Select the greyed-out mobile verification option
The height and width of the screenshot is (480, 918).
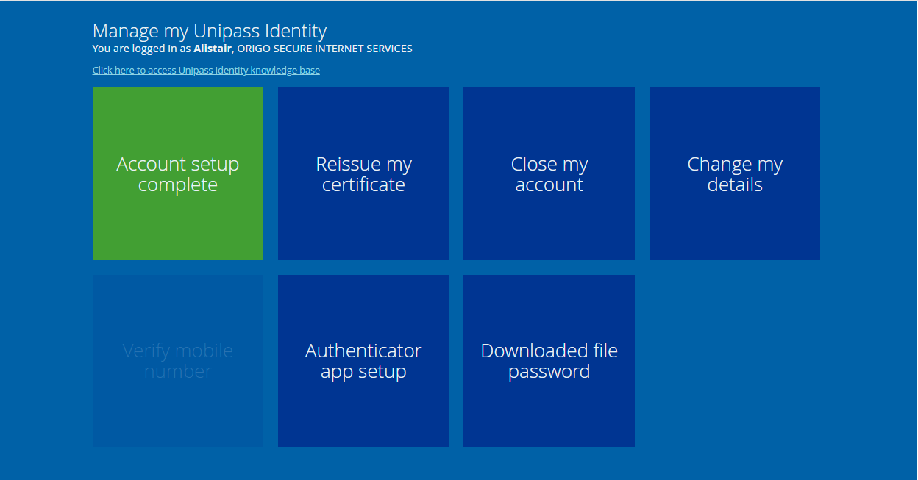point(177,361)
